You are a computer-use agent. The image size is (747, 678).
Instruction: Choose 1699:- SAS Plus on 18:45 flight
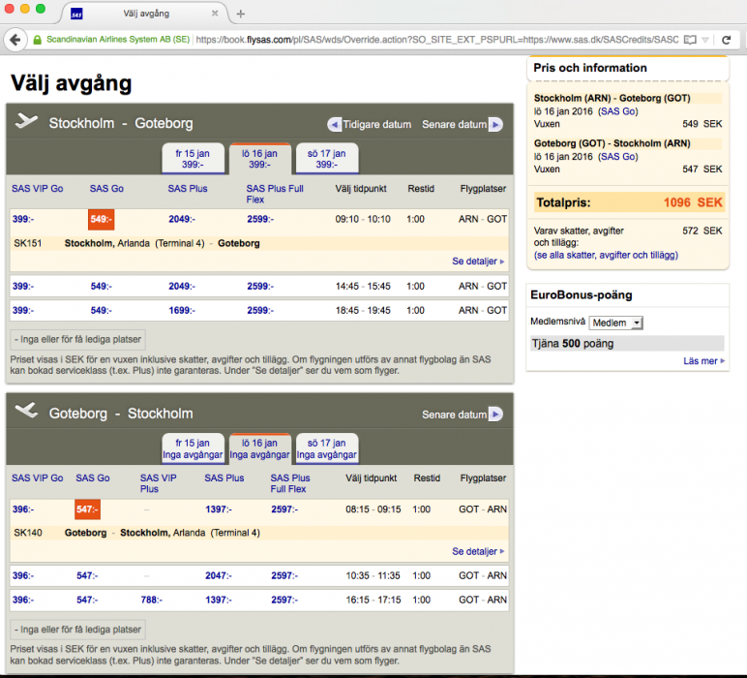(x=182, y=311)
